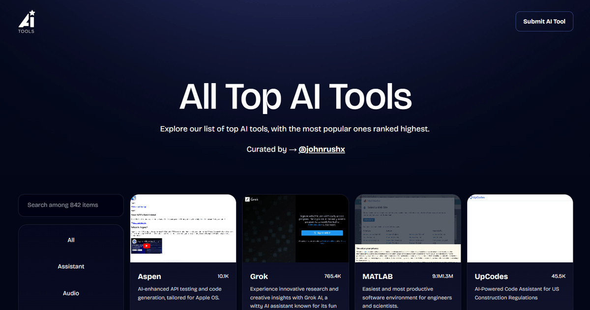Viewport: 590px width, 310px height.
Task: Click the Grok description about witty AI assistant
Action: 294,297
